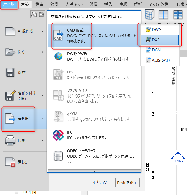This screenshot has height=195, width=187.
Task: Show open documents folder icon
Action: pyautogui.click(x=41, y=15)
